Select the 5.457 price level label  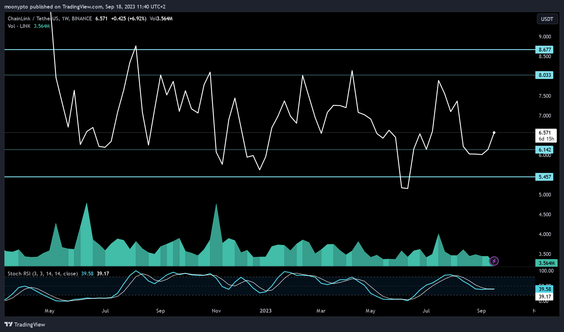click(x=544, y=177)
